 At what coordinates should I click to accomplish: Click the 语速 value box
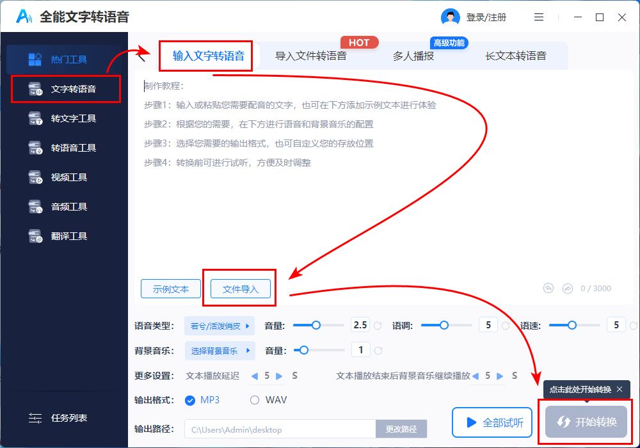click(616, 325)
